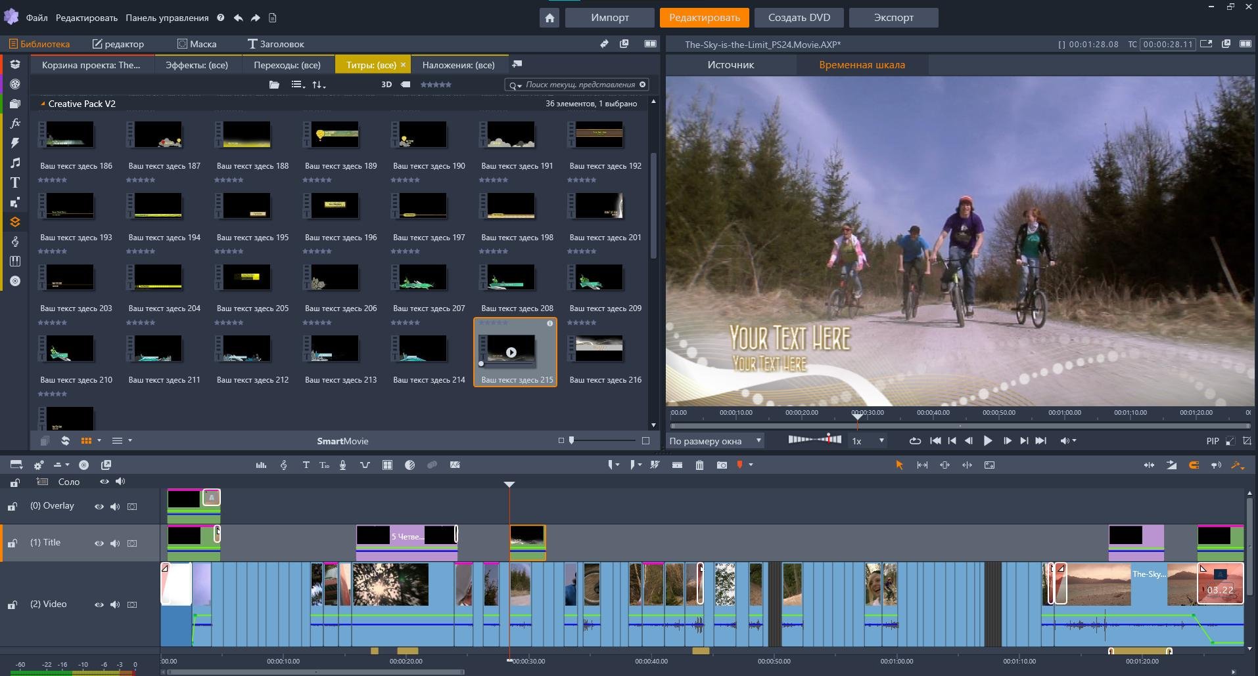The image size is (1258, 676).
Task: Select the Titles (T) sidebar icon
Action: [x=15, y=182]
